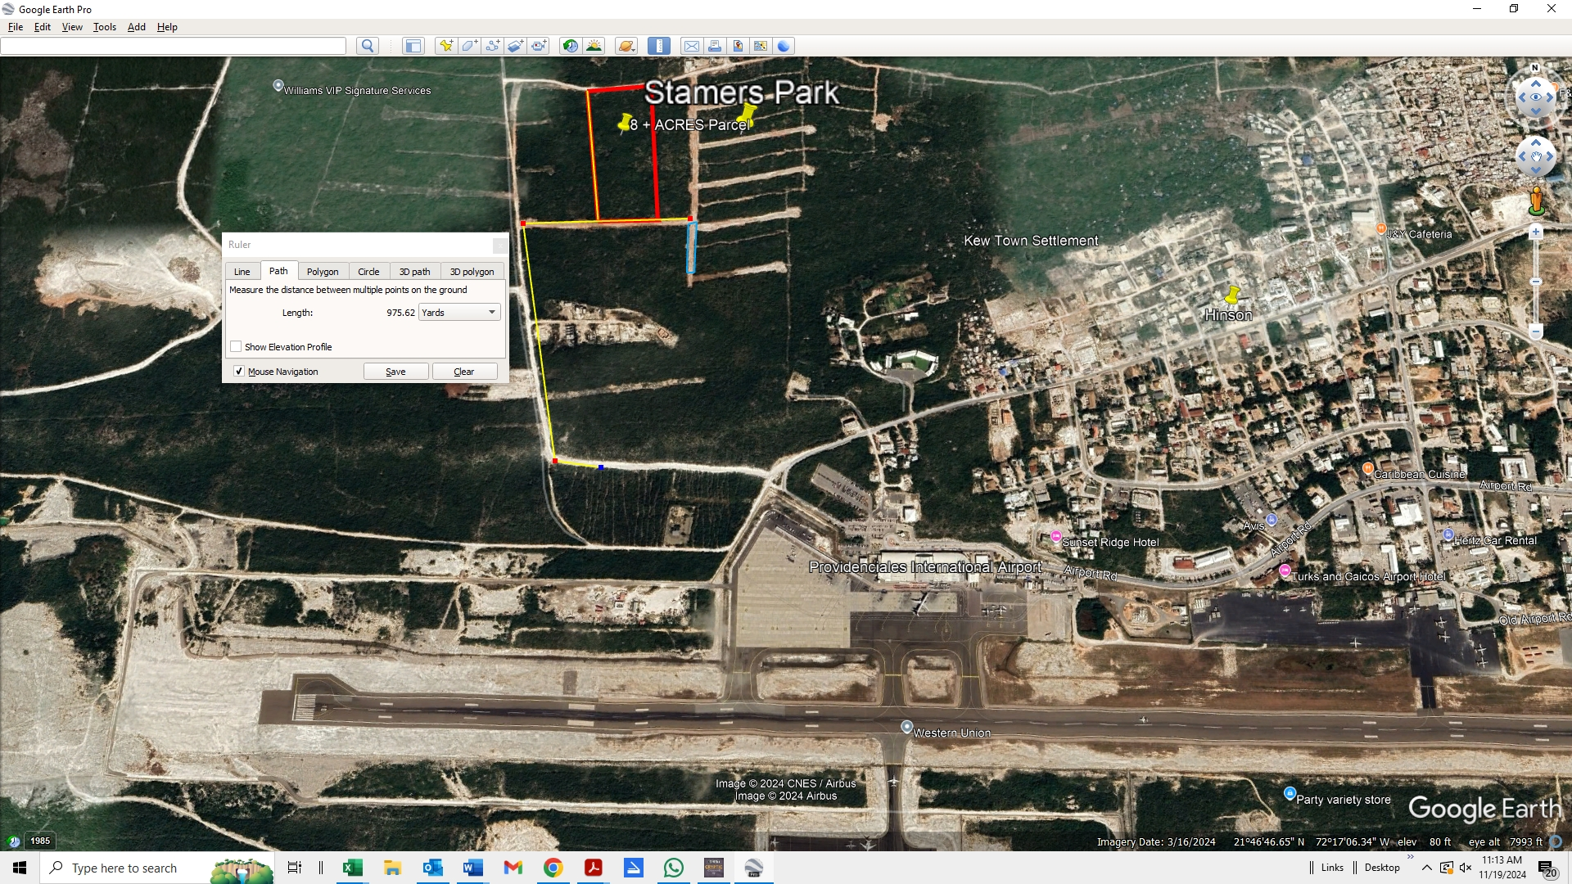The width and height of the screenshot is (1572, 884).
Task: Click the Stamers Park pushpin
Action: point(747,115)
